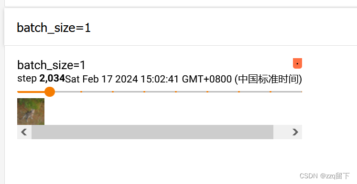Jump to third tick after the slider knob
Viewport: 357px width, 184px height.
click(x=144, y=92)
